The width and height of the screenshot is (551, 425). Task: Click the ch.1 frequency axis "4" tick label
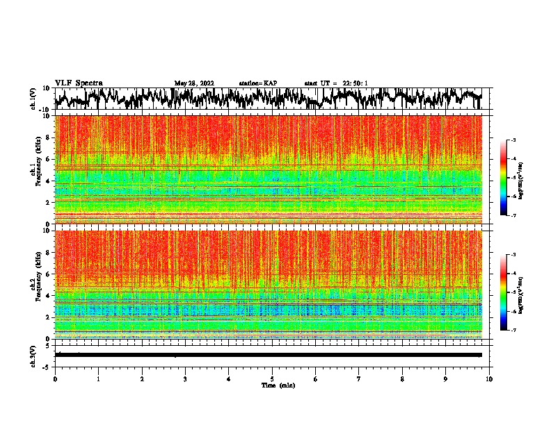click(49, 181)
